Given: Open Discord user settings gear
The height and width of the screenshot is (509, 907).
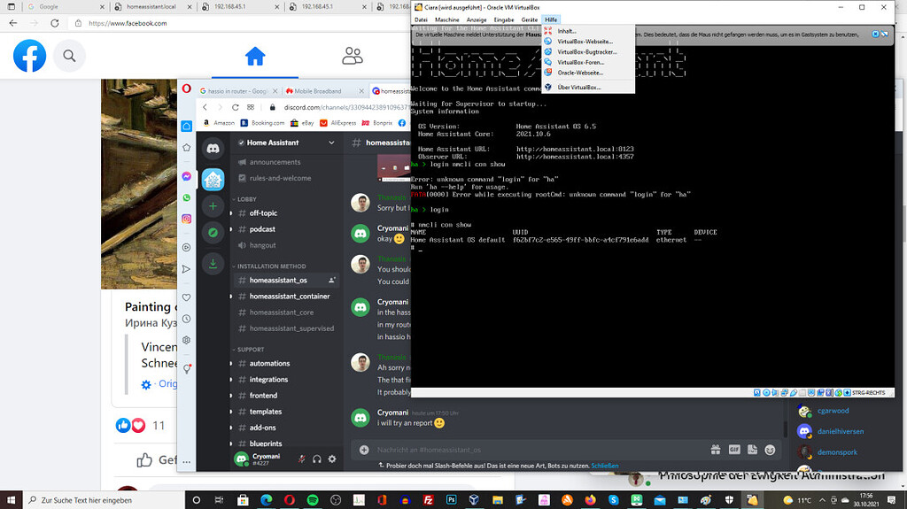Looking at the screenshot, I should tap(332, 459).
